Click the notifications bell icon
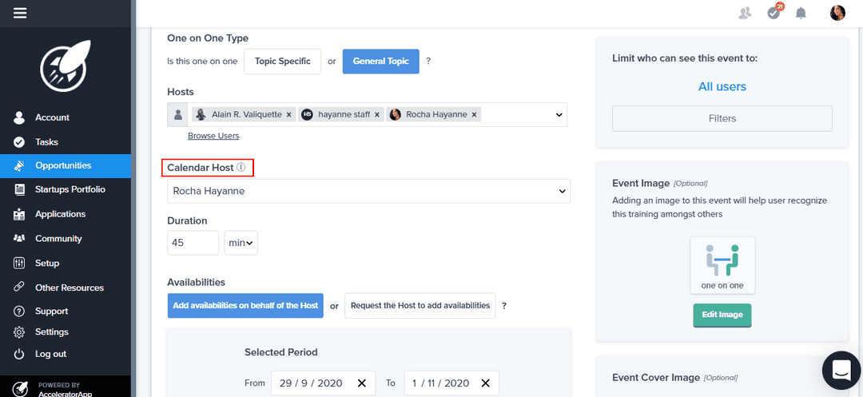The height and width of the screenshot is (397, 863). pos(801,13)
